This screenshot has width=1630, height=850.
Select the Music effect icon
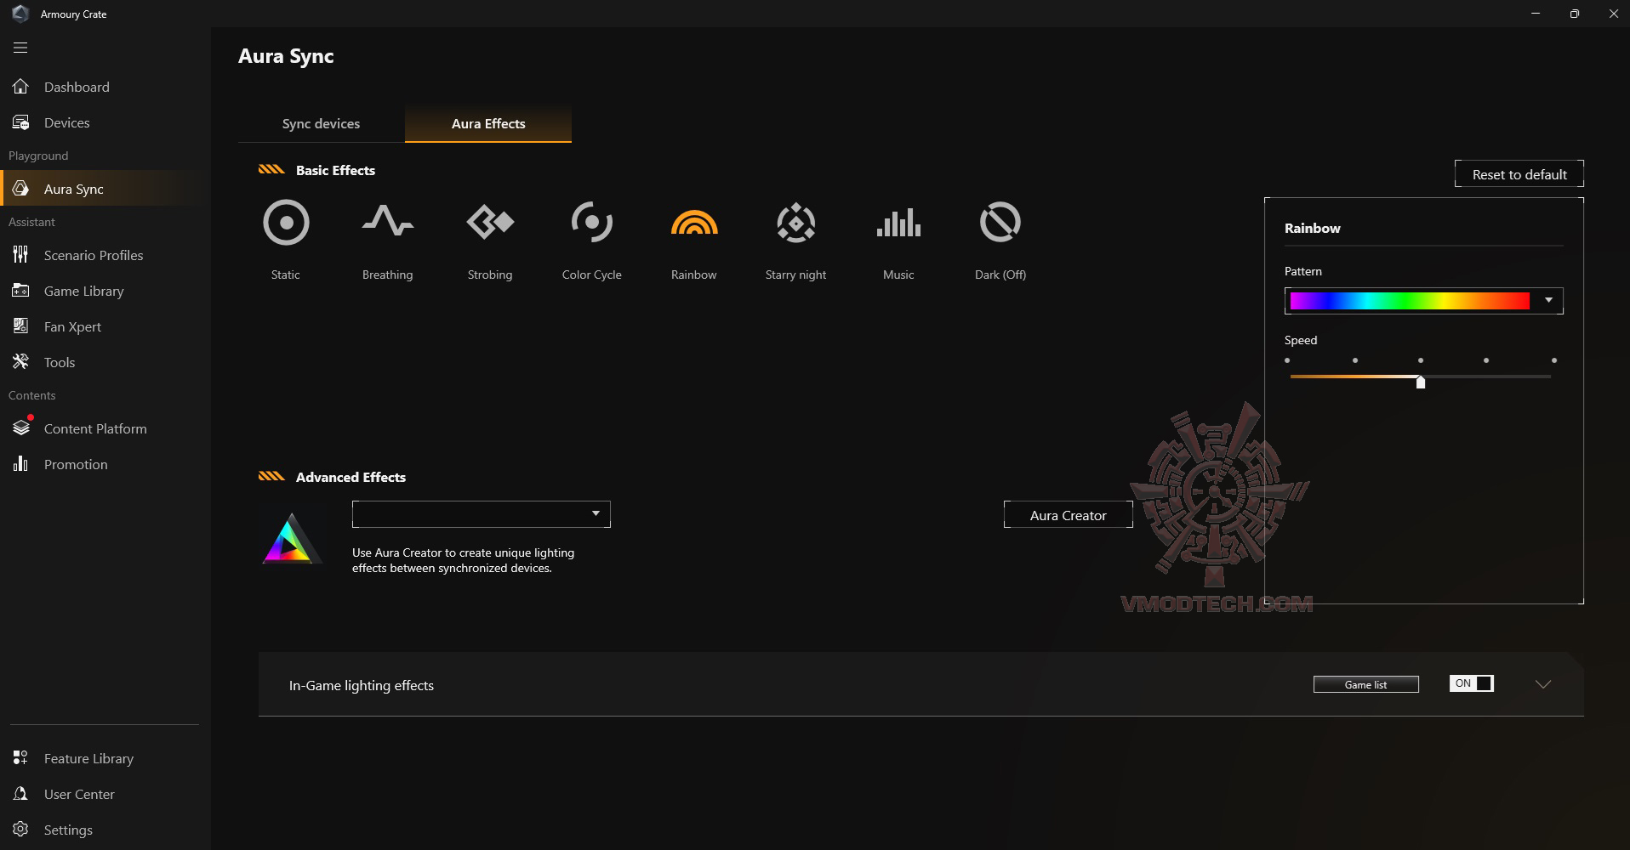[898, 223]
